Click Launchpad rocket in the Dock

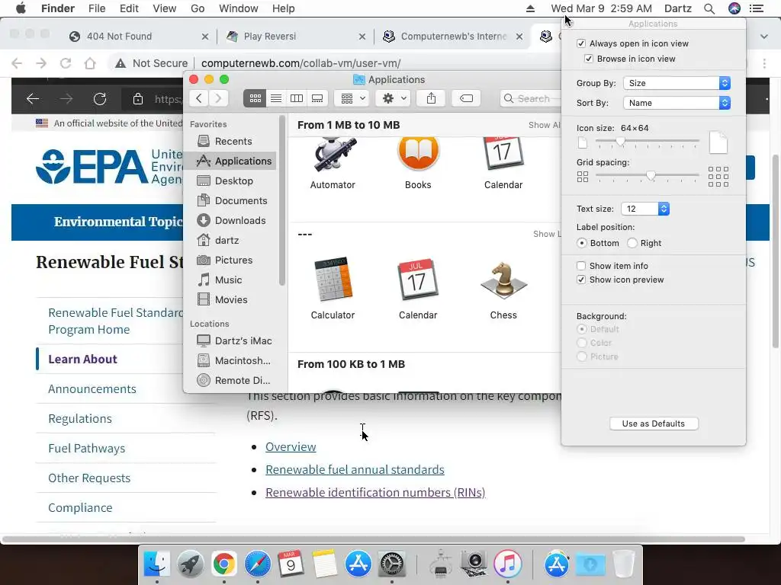coord(190,564)
